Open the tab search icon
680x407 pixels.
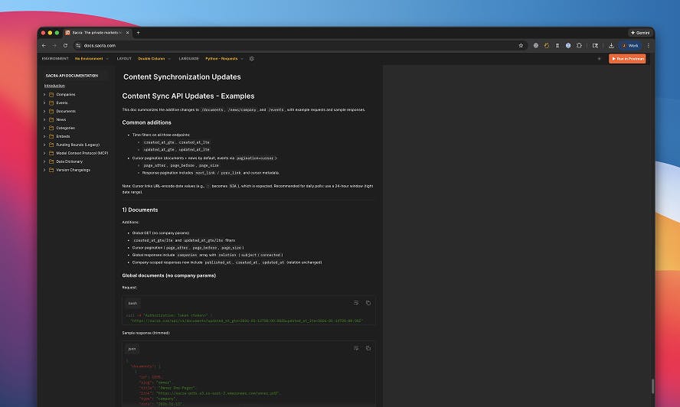tap(595, 45)
